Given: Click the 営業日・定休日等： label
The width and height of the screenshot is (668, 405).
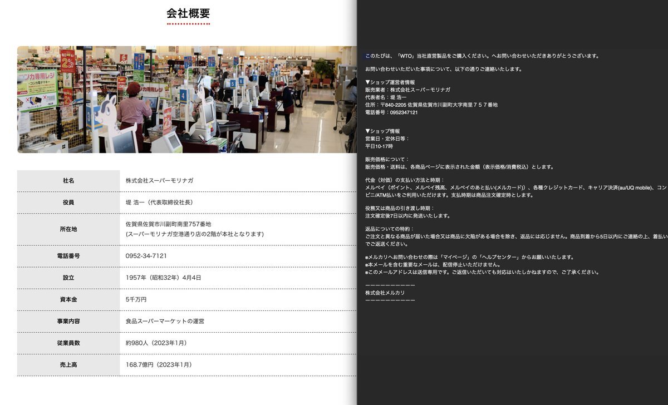Looking at the screenshot, I should (x=387, y=139).
